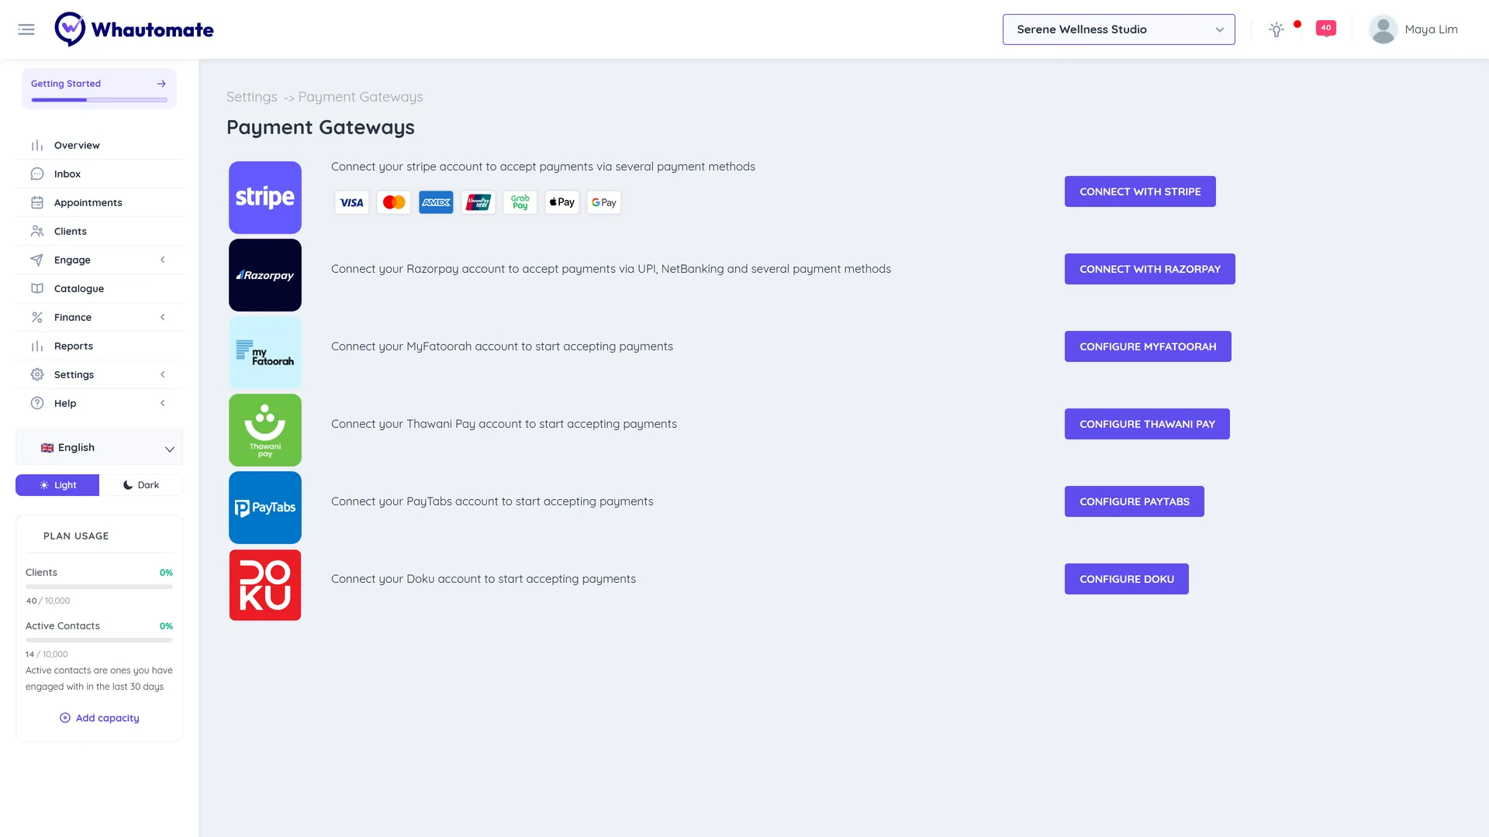Click the Razorpay logo tile

point(265,275)
